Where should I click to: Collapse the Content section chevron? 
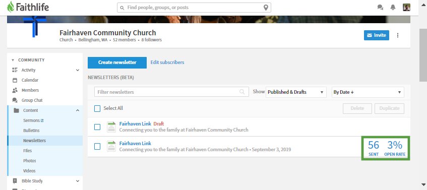click(x=78, y=110)
